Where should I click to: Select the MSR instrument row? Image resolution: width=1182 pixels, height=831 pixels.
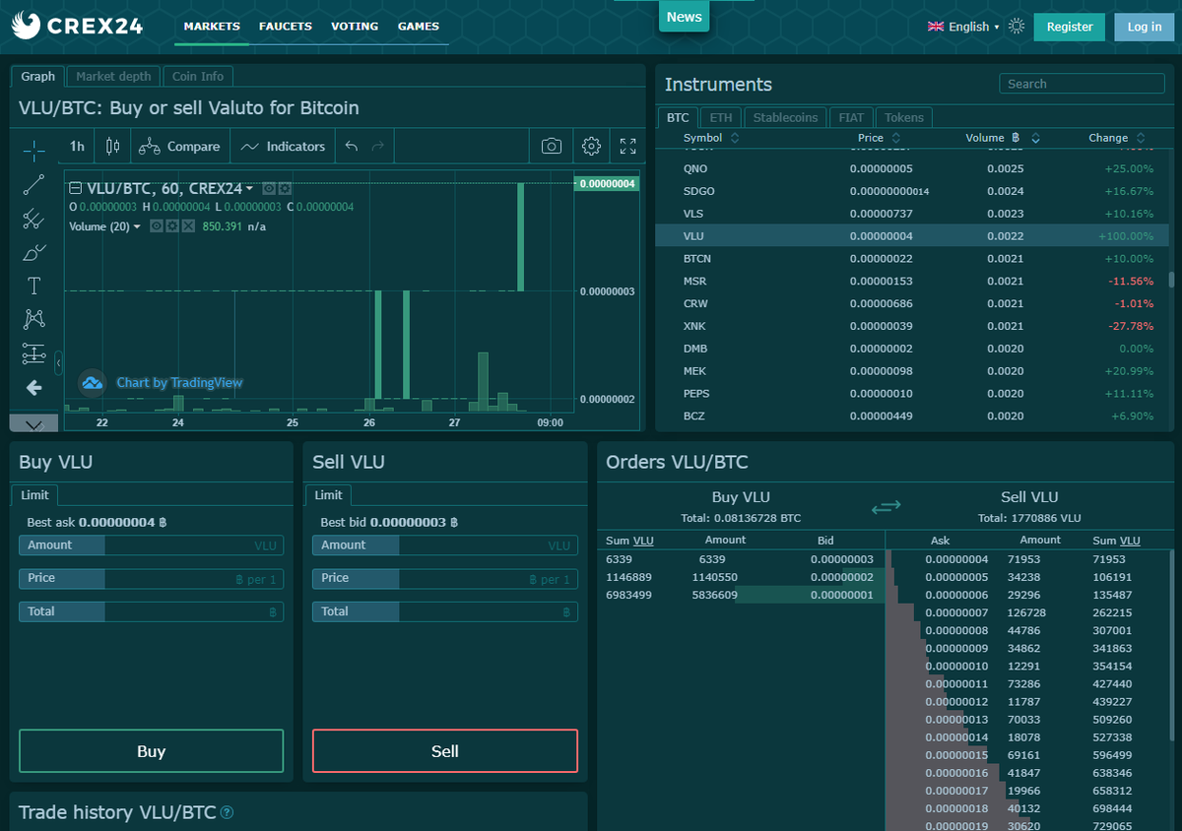coord(911,281)
